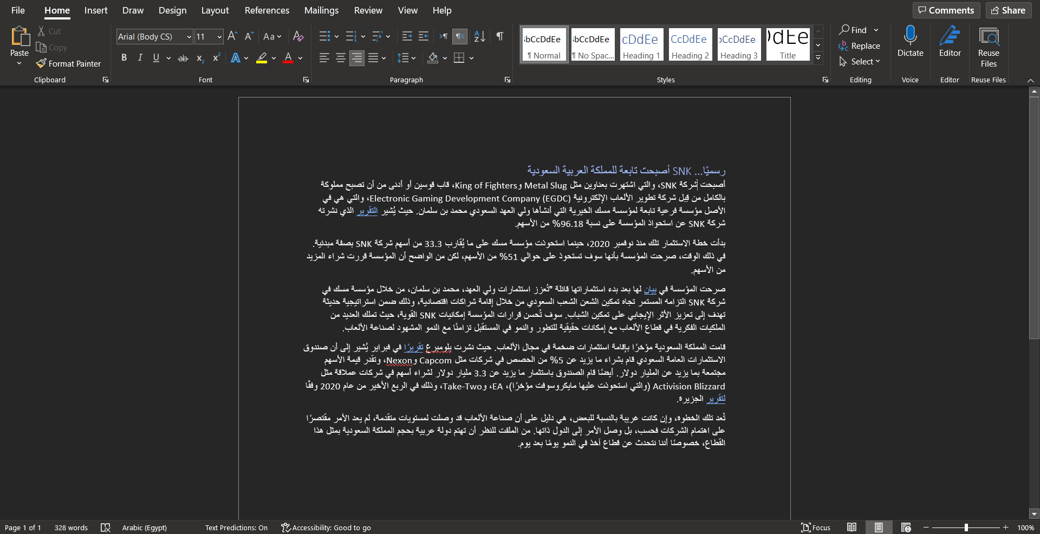Start Dictate voice typing

click(909, 41)
